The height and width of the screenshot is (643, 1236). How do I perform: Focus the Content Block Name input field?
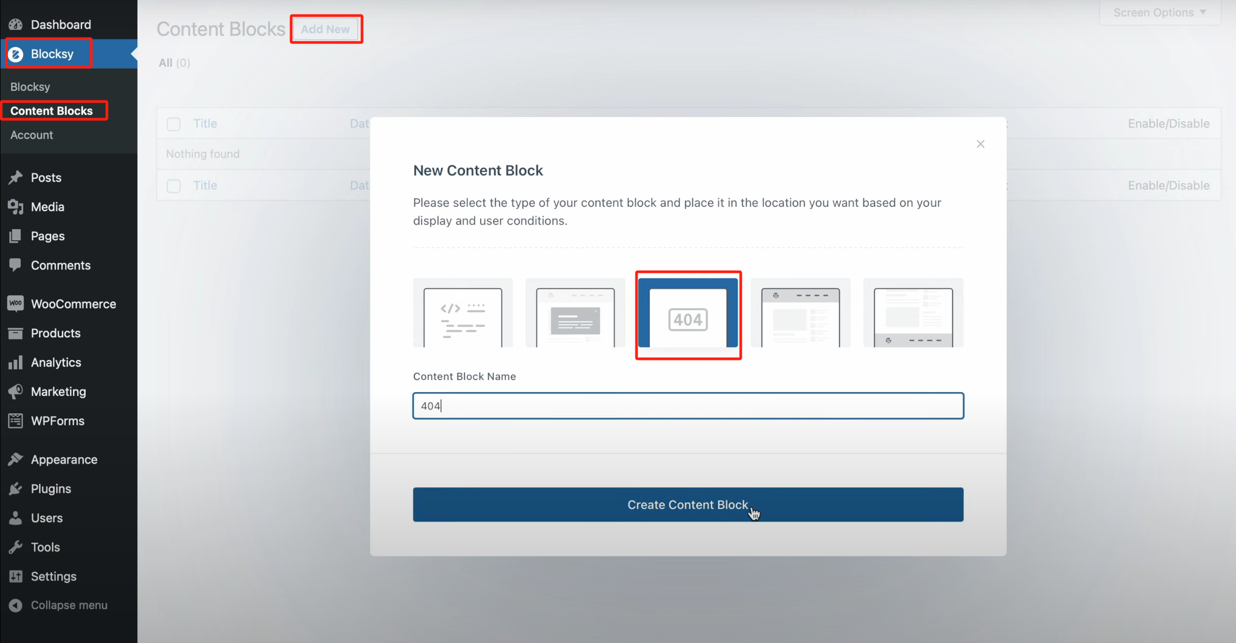point(688,406)
